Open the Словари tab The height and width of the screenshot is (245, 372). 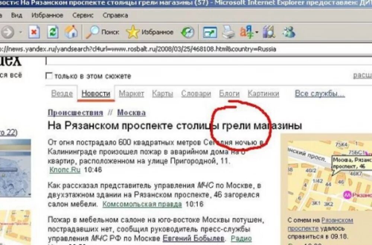tap(196, 93)
